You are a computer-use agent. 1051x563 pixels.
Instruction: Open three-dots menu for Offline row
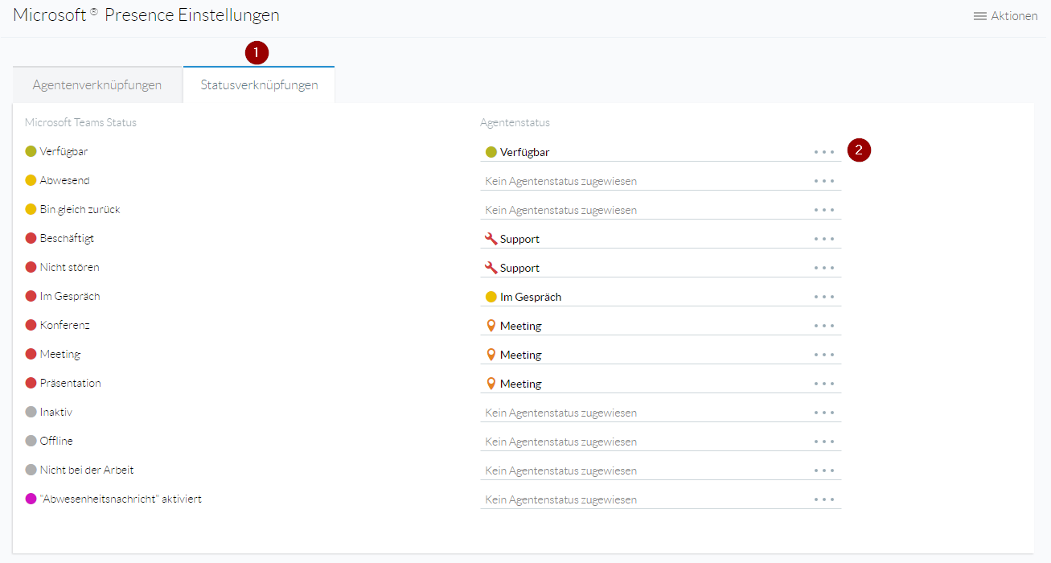[824, 442]
